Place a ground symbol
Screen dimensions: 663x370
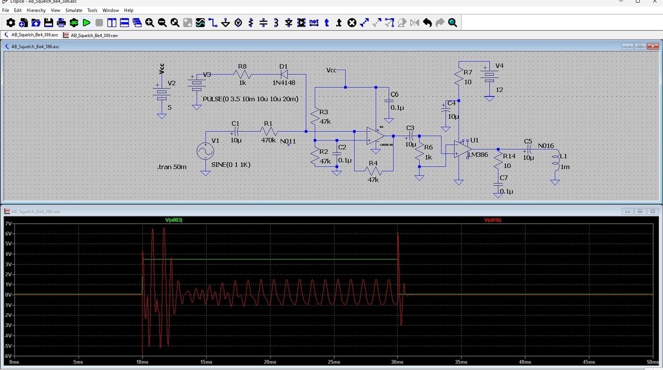point(224,23)
